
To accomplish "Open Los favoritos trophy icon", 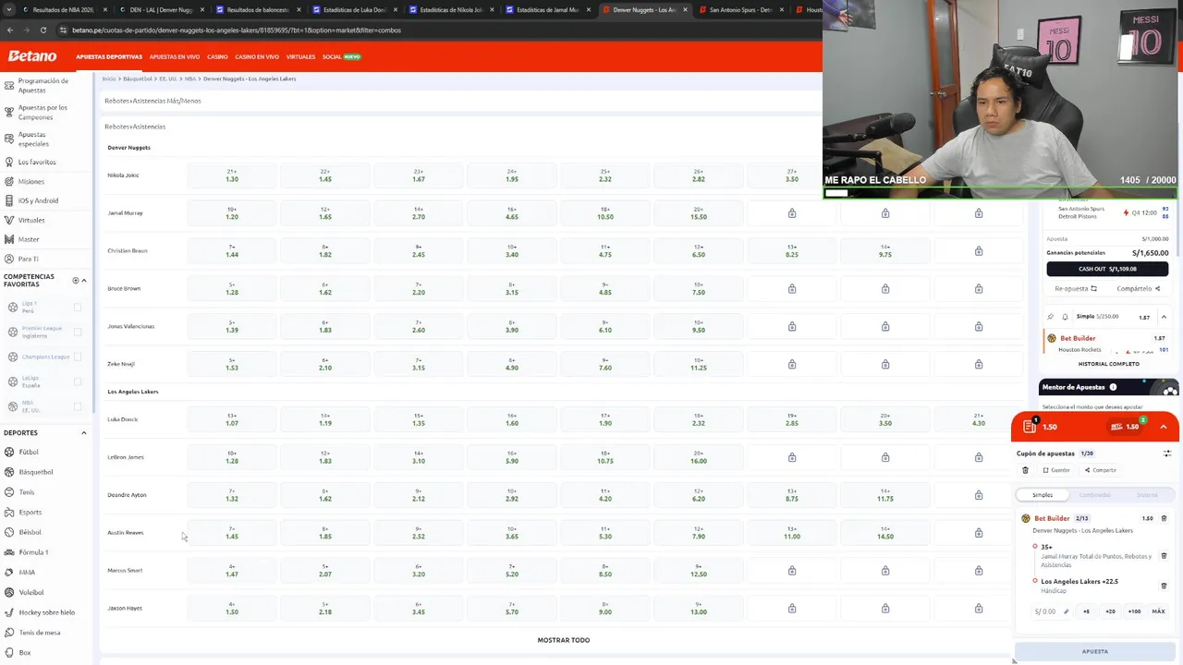I will (9, 162).
